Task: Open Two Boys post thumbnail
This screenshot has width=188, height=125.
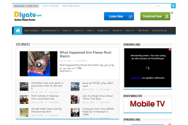Action: [x=75, y=99]
